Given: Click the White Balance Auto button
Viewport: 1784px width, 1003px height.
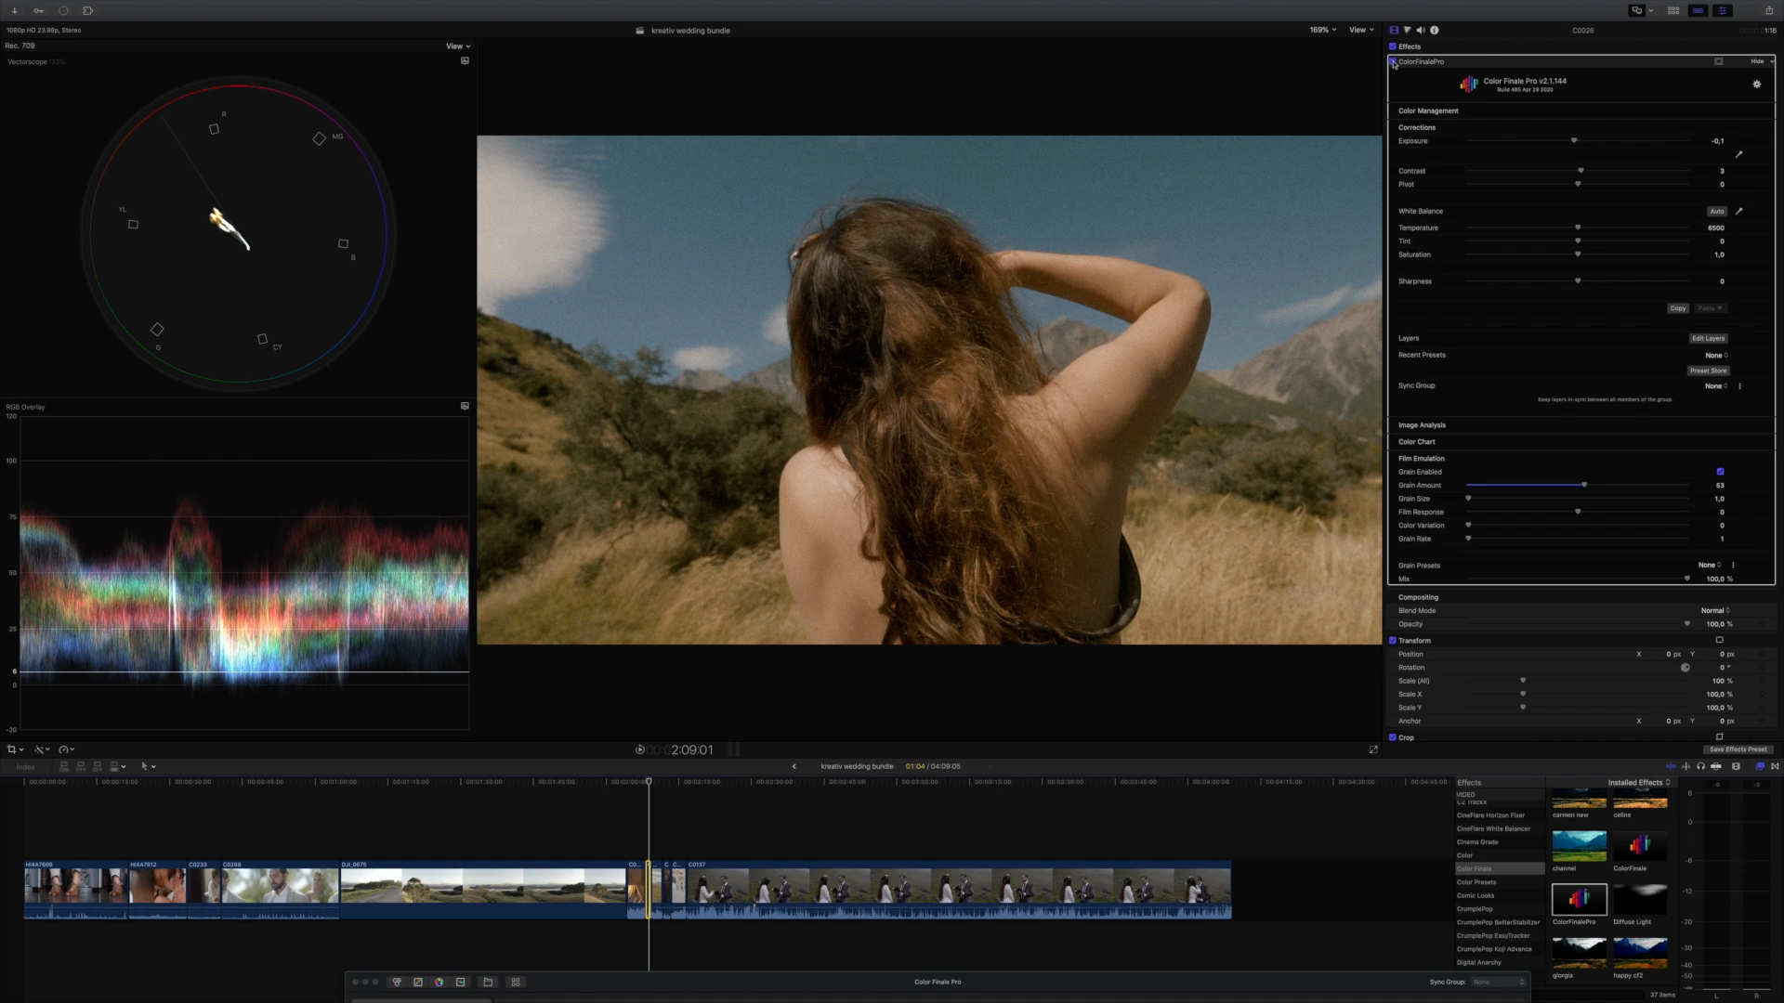Looking at the screenshot, I should pos(1717,211).
